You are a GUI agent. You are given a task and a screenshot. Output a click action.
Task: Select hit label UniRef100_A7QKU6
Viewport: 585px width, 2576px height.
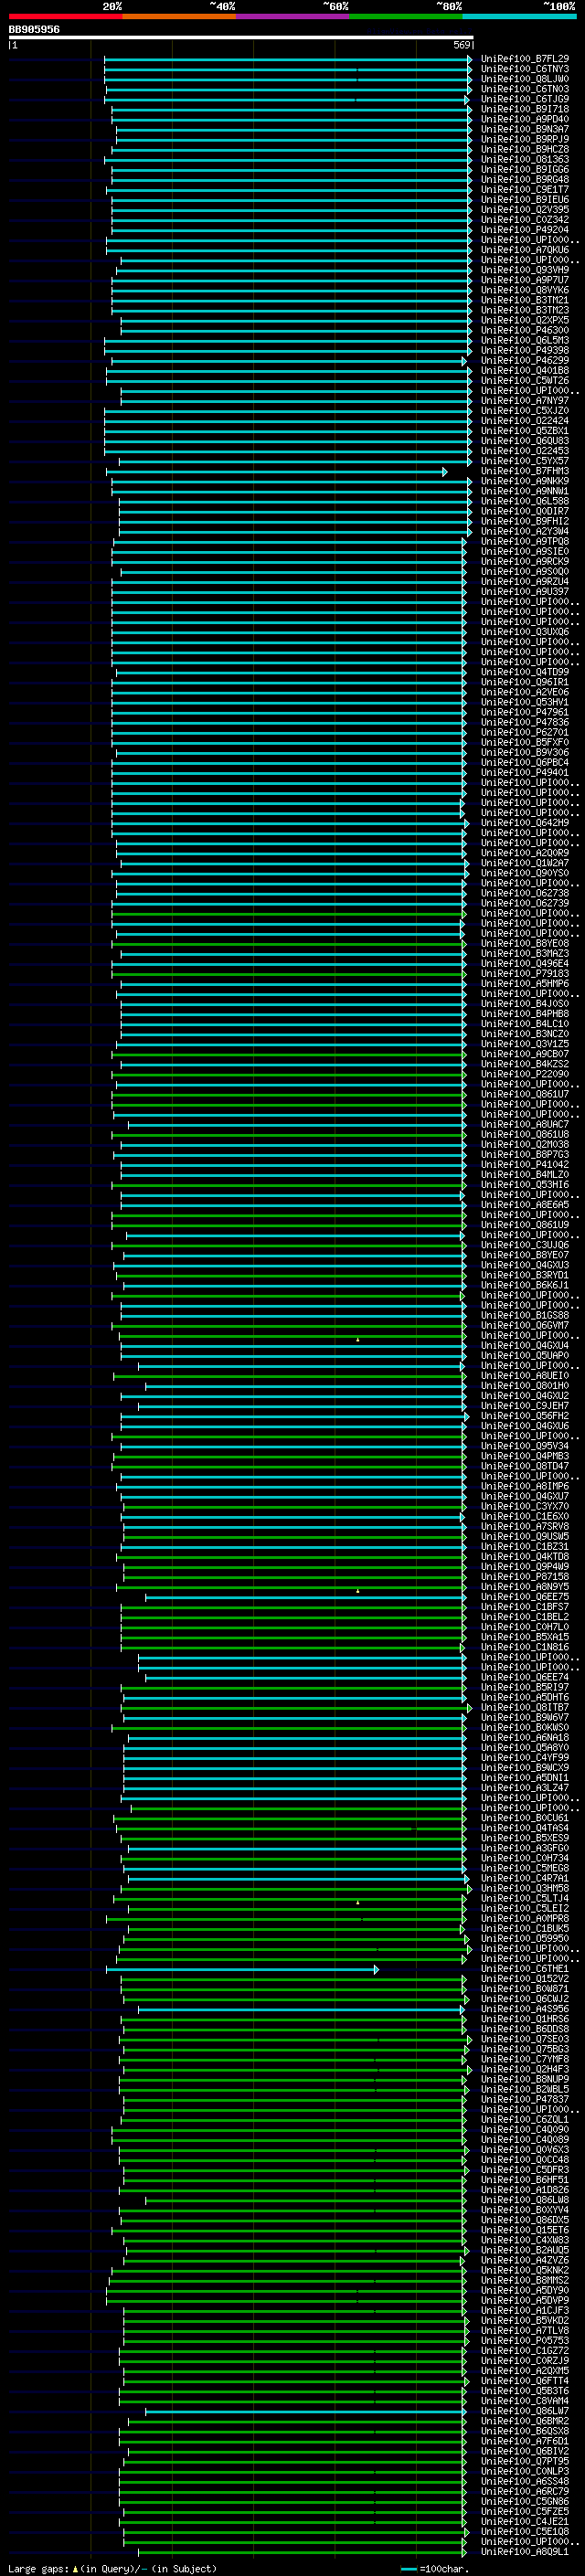525,250
